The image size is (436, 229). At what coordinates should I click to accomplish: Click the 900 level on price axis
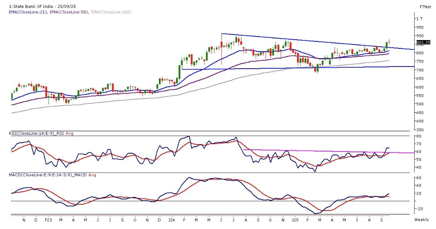419,36
